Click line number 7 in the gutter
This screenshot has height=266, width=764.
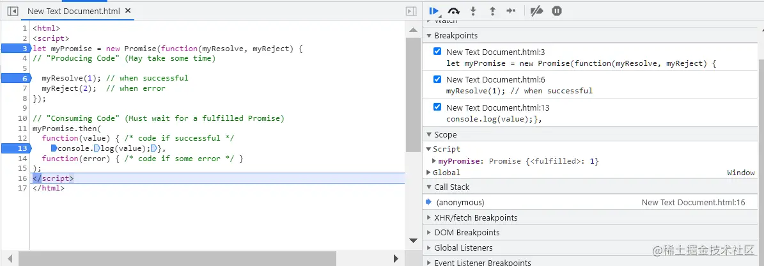[x=25, y=88]
